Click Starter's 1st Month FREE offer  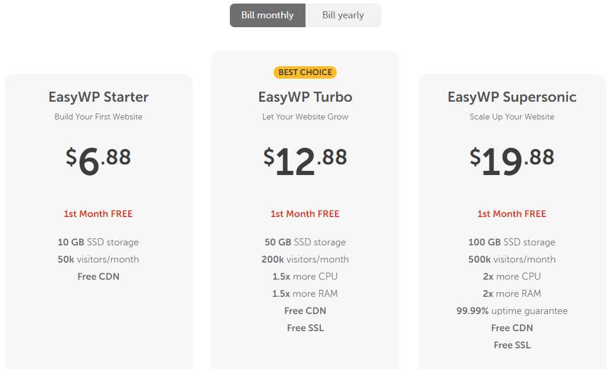[x=99, y=214]
